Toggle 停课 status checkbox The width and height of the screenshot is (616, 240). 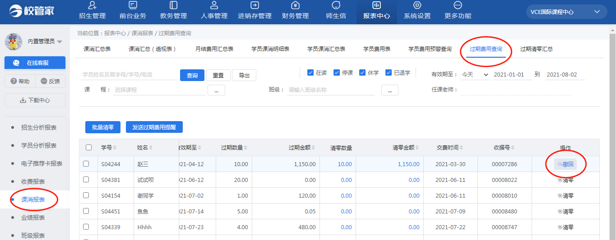336,72
